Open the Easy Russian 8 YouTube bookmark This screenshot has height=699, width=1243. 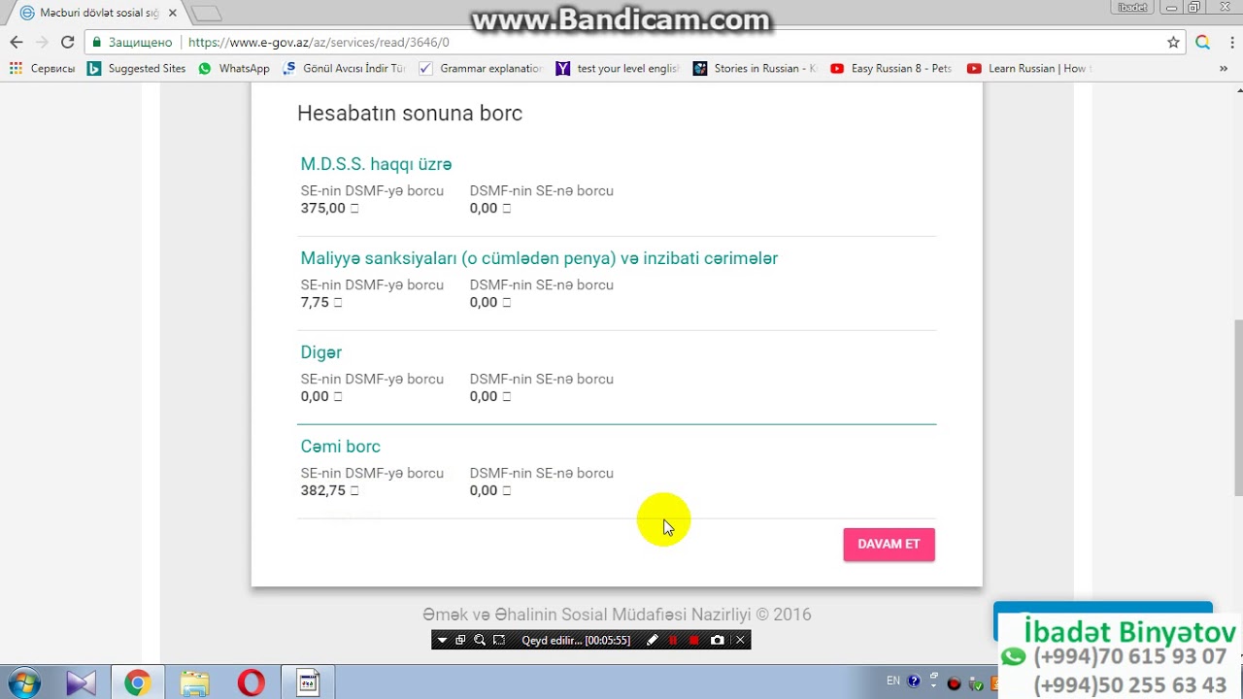click(x=891, y=68)
